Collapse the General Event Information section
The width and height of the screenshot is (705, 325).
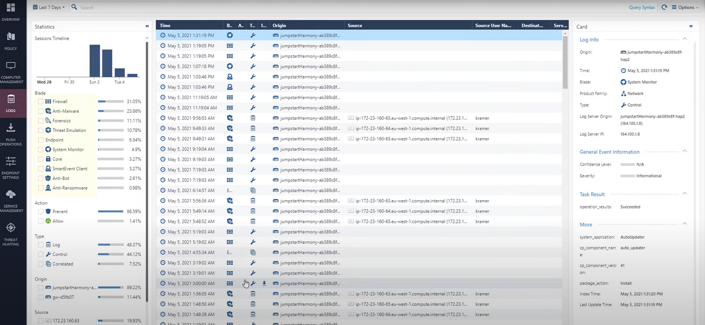tap(684, 151)
